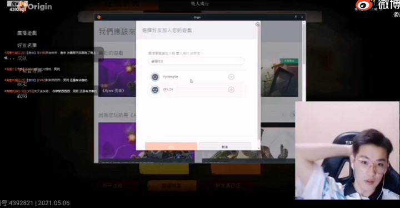Click the Origin logo in window title bar
This screenshot has width=400, height=208.
[x=99, y=17]
